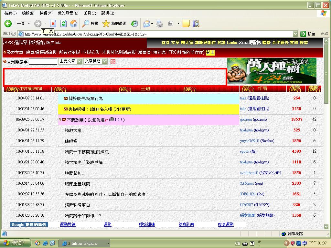
Task: Click the red shield tray icon
Action: 292,243
